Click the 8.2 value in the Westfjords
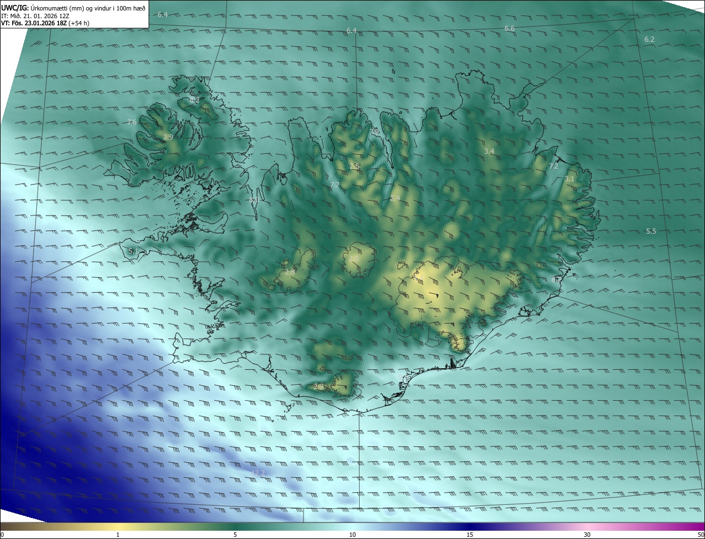This screenshot has height=539, width=705. [x=194, y=100]
